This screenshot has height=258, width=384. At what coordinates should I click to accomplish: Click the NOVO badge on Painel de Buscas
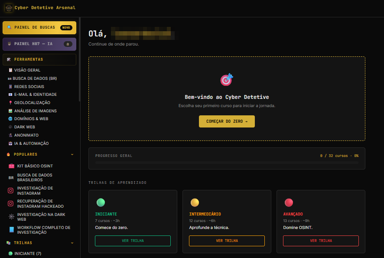coord(66,28)
